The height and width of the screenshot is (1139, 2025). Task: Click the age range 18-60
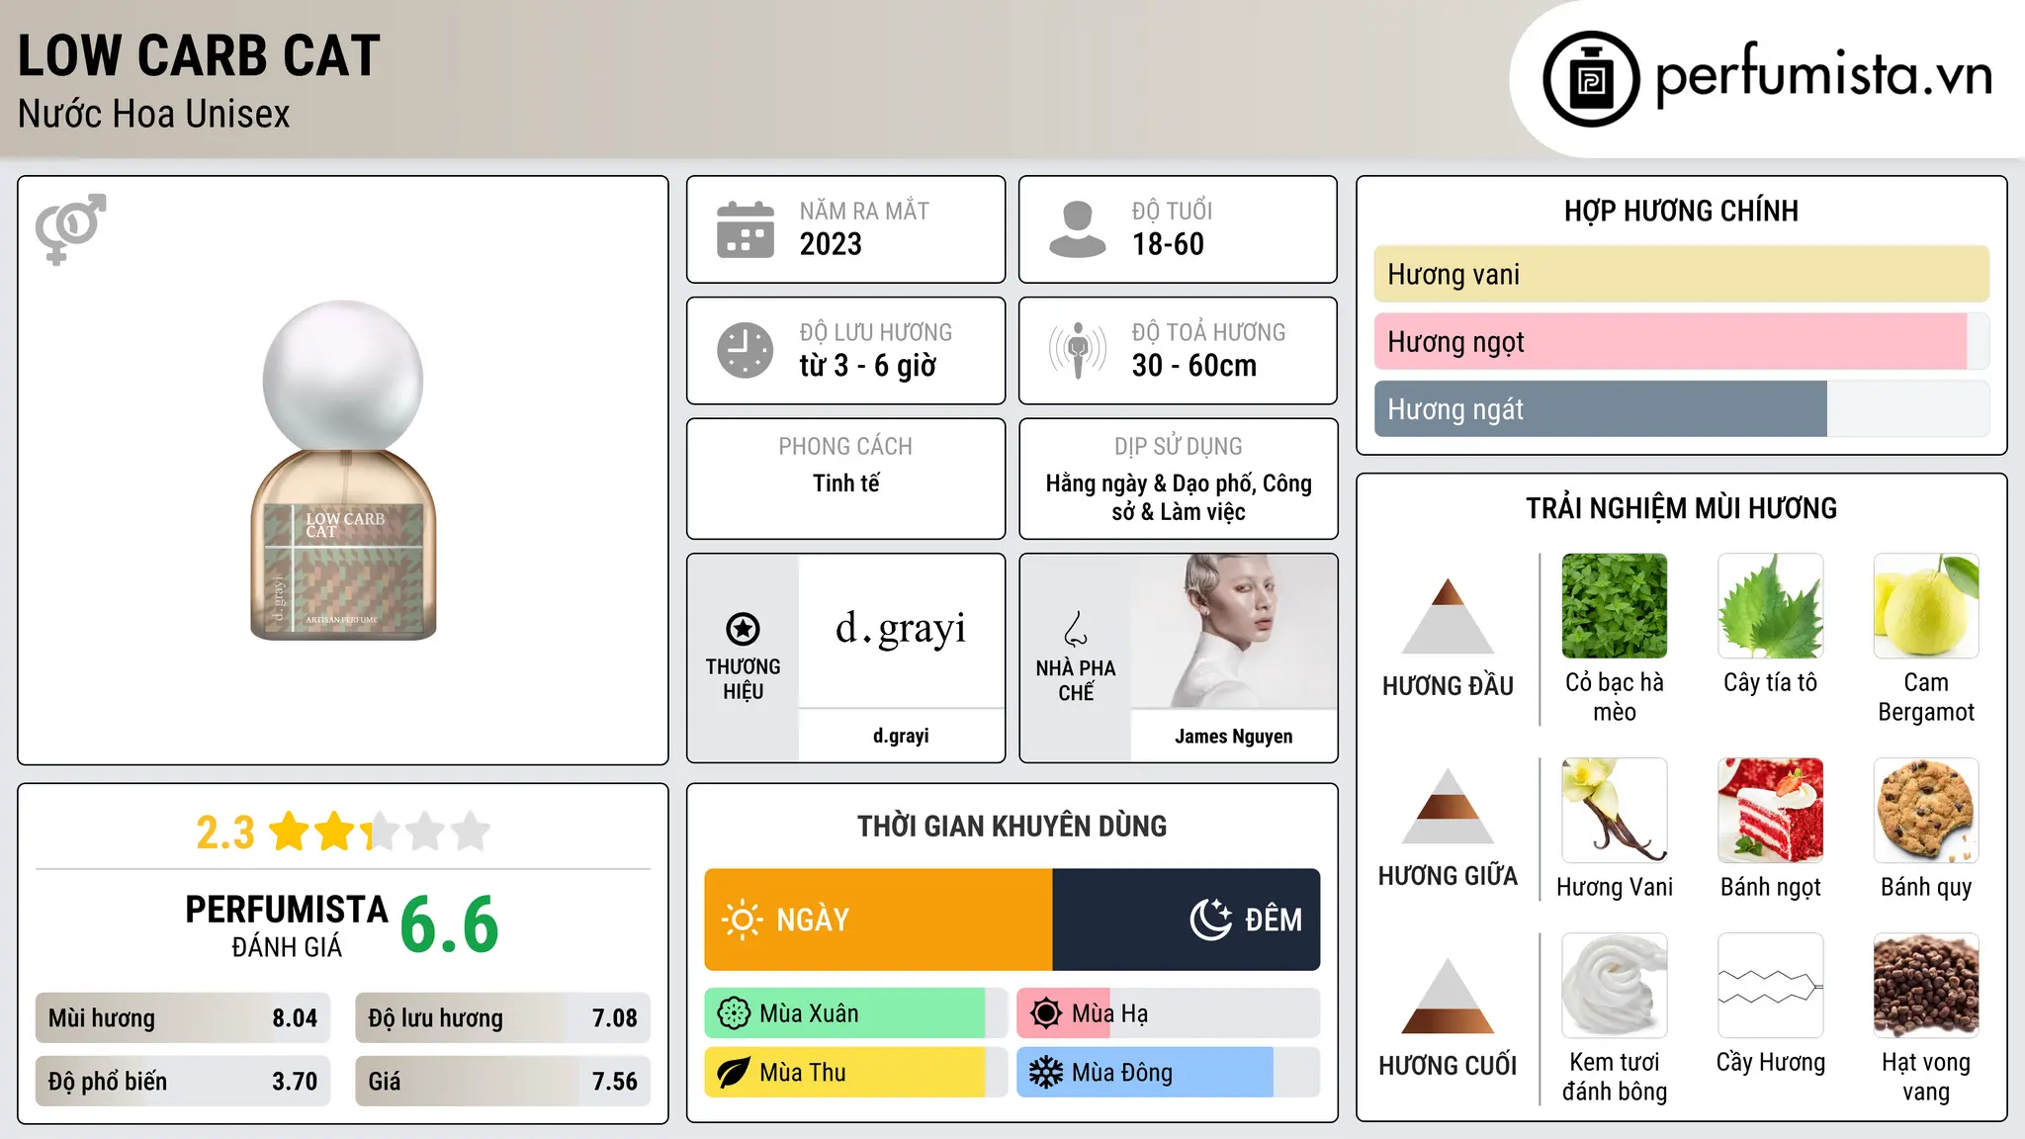tap(1168, 244)
